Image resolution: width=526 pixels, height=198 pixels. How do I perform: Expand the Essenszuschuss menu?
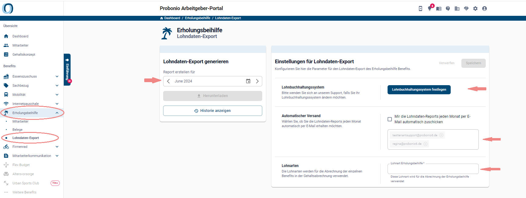point(57,76)
